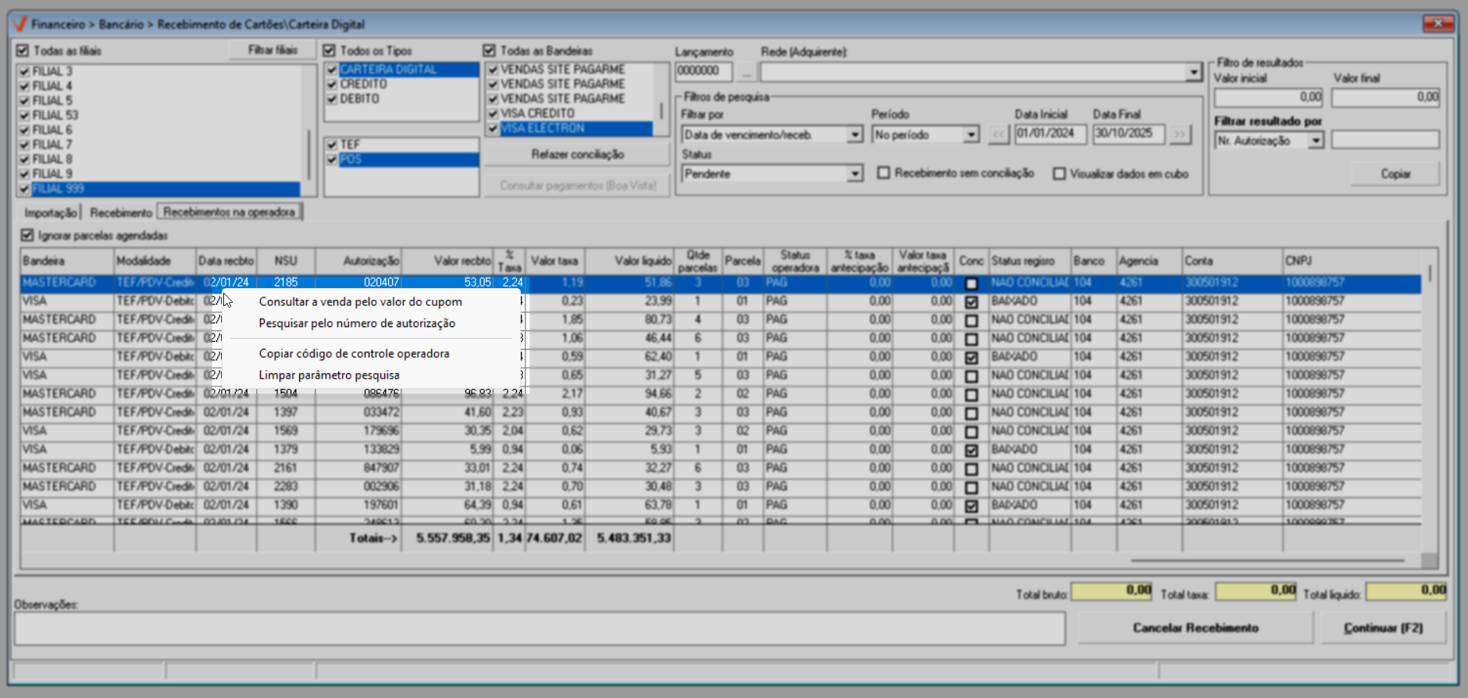The image size is (1468, 698).
Task: Select Limpar parâmetro pesquisa from context menu
Action: click(x=329, y=376)
